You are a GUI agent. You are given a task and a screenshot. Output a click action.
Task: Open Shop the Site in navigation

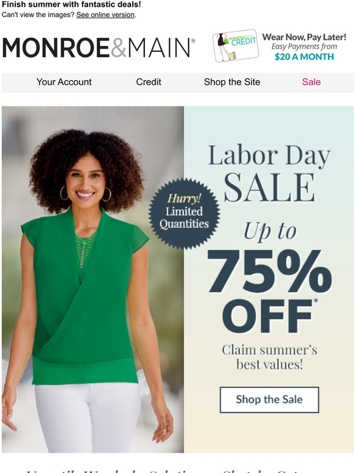click(232, 82)
